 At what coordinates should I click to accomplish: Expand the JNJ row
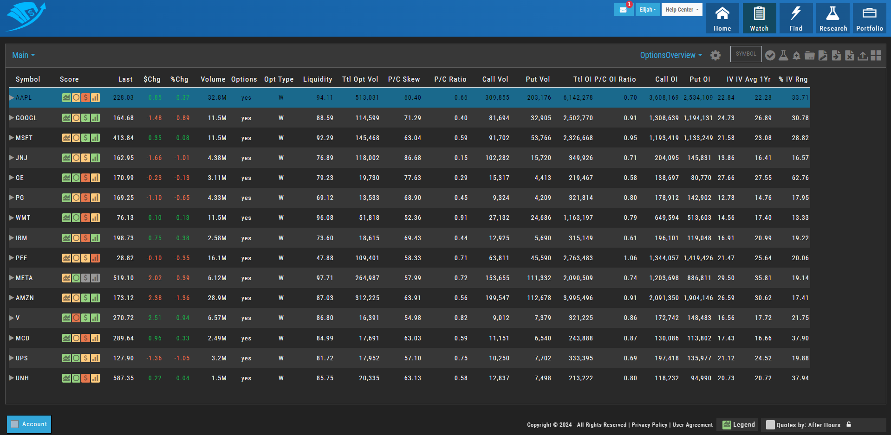point(12,158)
